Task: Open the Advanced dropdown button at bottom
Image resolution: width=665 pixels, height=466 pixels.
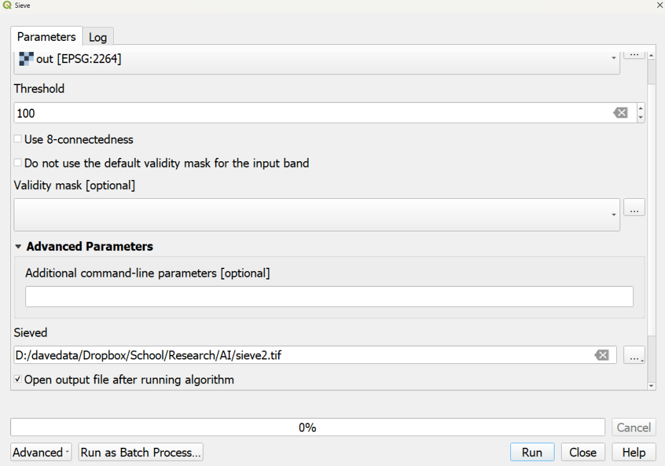Action: [x=41, y=452]
